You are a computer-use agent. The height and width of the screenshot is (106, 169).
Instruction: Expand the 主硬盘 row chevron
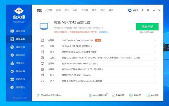[x=155, y=69]
